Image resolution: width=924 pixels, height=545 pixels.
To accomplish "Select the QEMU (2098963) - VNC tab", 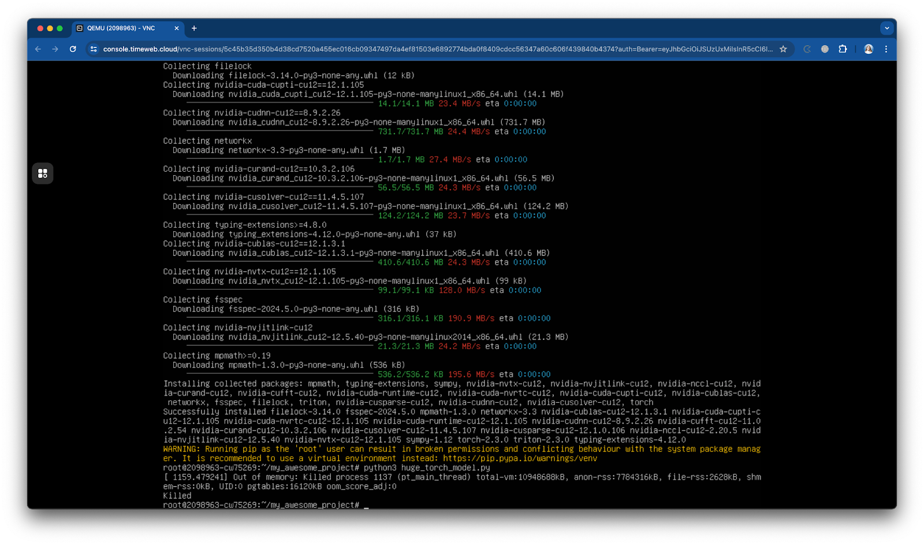I will [x=127, y=28].
